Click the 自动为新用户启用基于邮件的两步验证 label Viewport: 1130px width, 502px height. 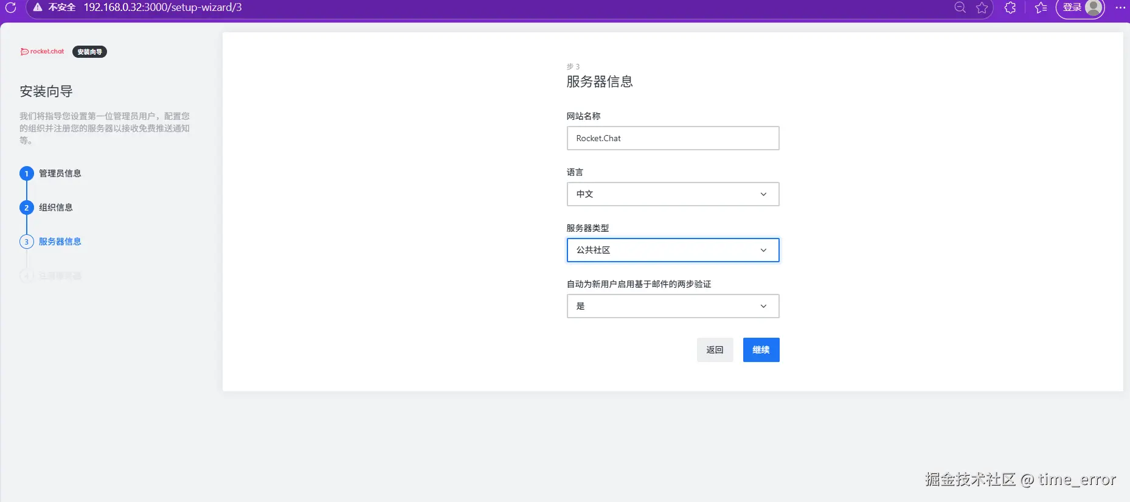(639, 284)
